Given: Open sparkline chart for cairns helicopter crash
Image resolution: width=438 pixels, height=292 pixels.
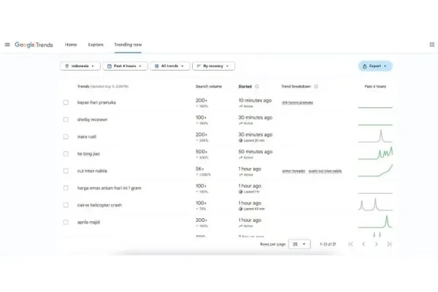Looking at the screenshot, I should pyautogui.click(x=375, y=204).
